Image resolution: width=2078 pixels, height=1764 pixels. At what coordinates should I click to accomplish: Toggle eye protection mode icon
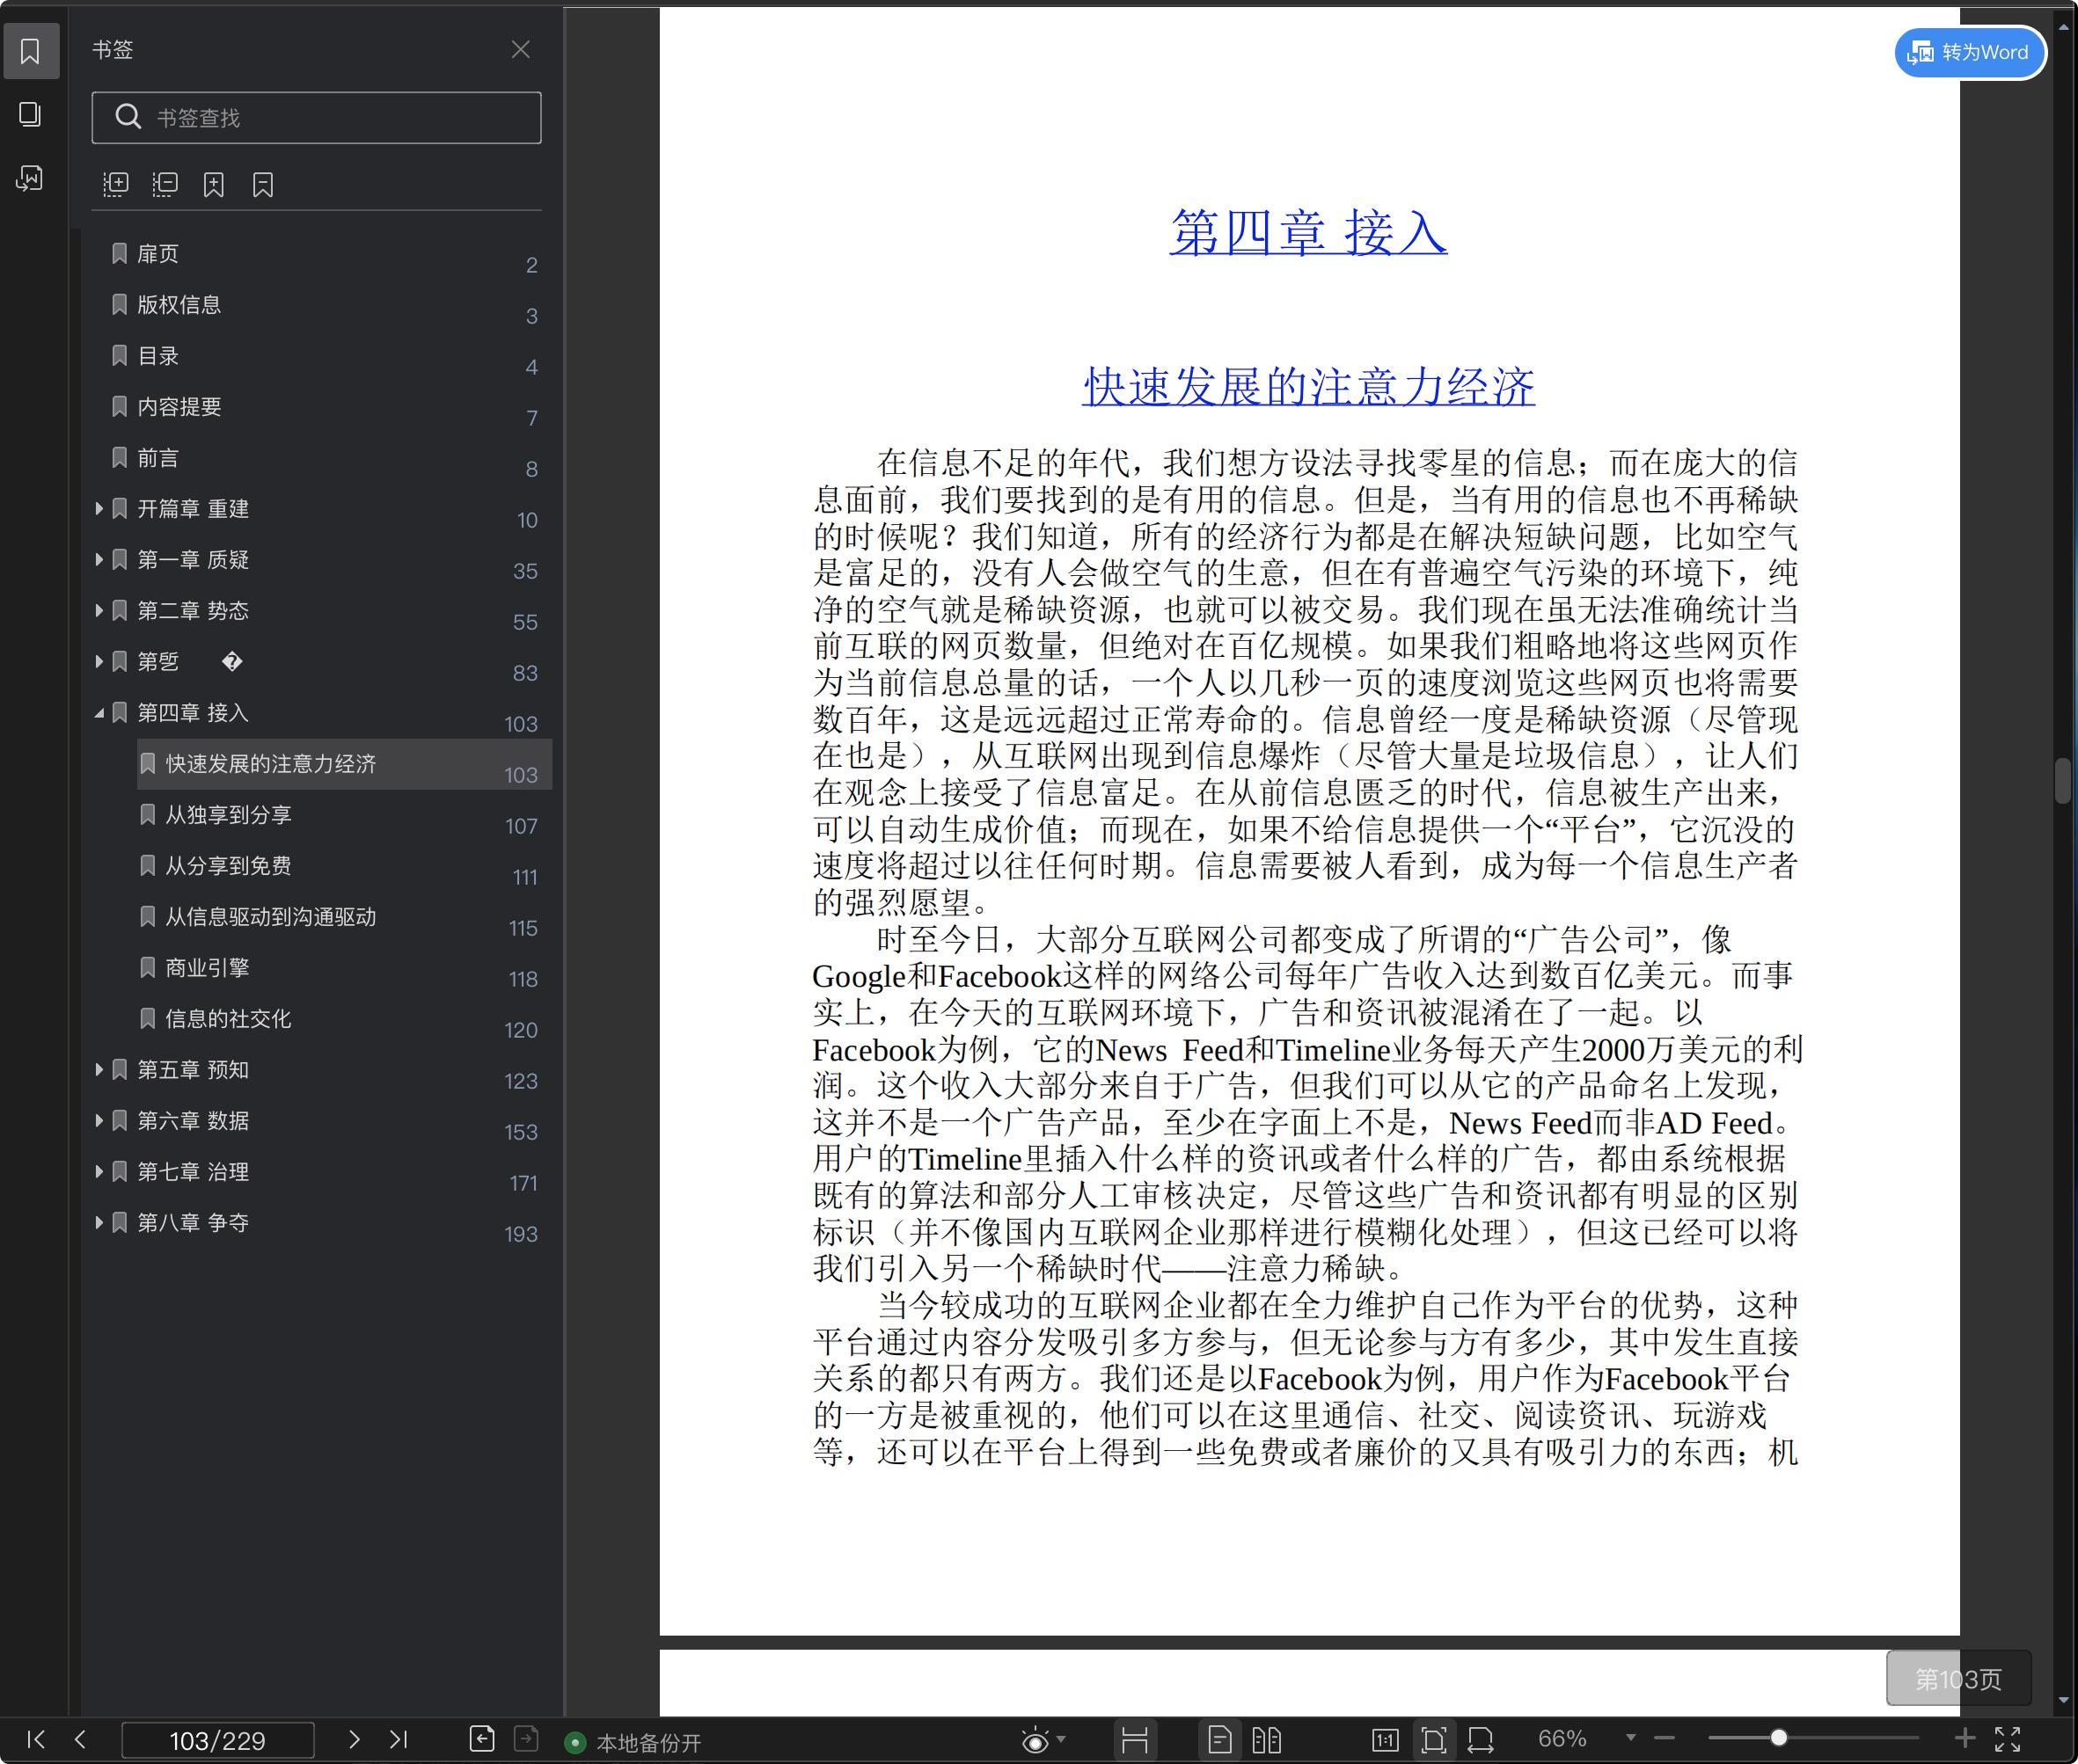[1035, 1741]
